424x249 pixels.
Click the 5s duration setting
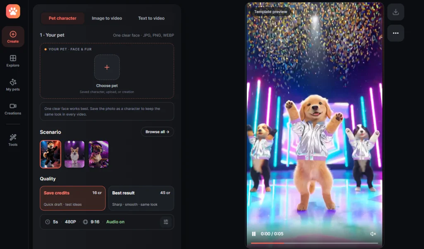(x=55, y=222)
